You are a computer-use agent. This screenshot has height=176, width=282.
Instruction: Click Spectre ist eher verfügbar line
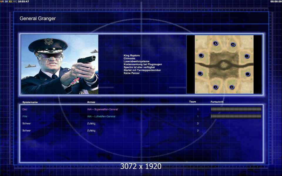139,67
